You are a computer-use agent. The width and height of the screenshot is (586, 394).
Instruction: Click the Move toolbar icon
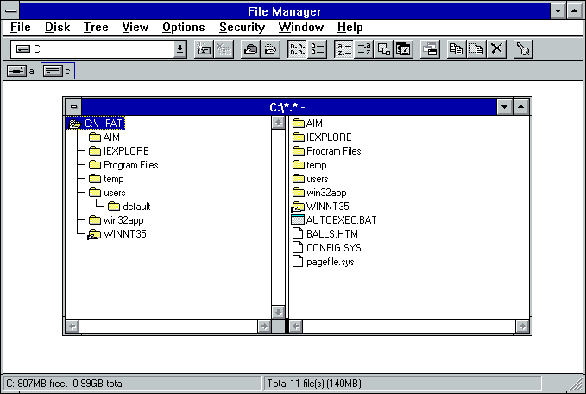tap(476, 49)
